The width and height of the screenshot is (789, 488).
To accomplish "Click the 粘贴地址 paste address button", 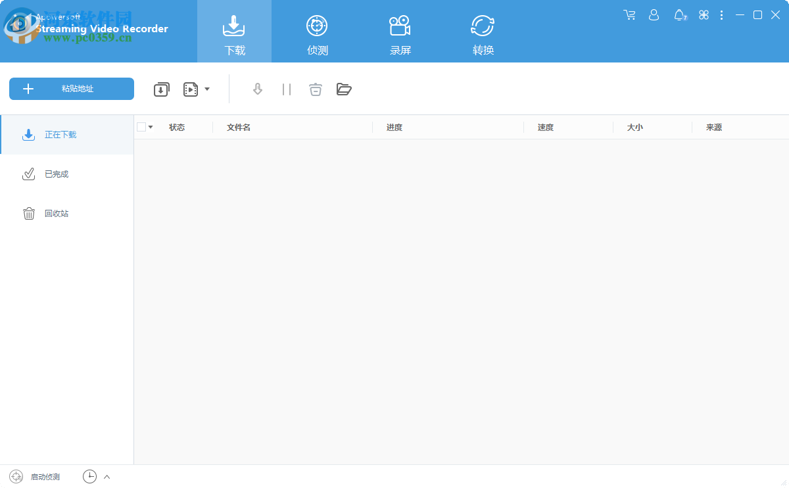I will (71, 89).
